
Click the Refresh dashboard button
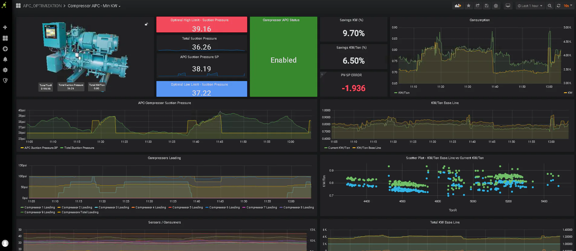coord(558,6)
